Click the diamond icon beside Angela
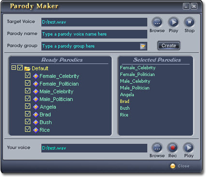206x177 pixels. [x=36, y=107]
